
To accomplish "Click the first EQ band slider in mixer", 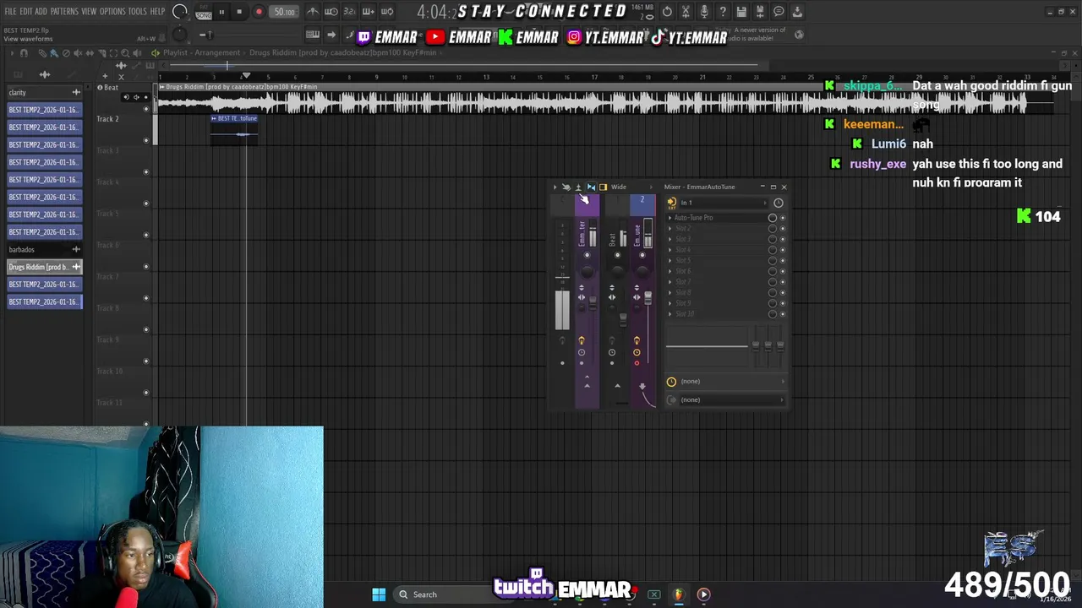I will pos(757,346).
